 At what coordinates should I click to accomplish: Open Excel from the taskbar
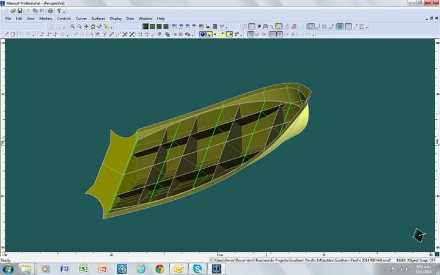[84, 269]
